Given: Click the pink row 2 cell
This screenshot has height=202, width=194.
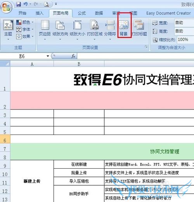Looking at the screenshot, I should coord(102,100).
